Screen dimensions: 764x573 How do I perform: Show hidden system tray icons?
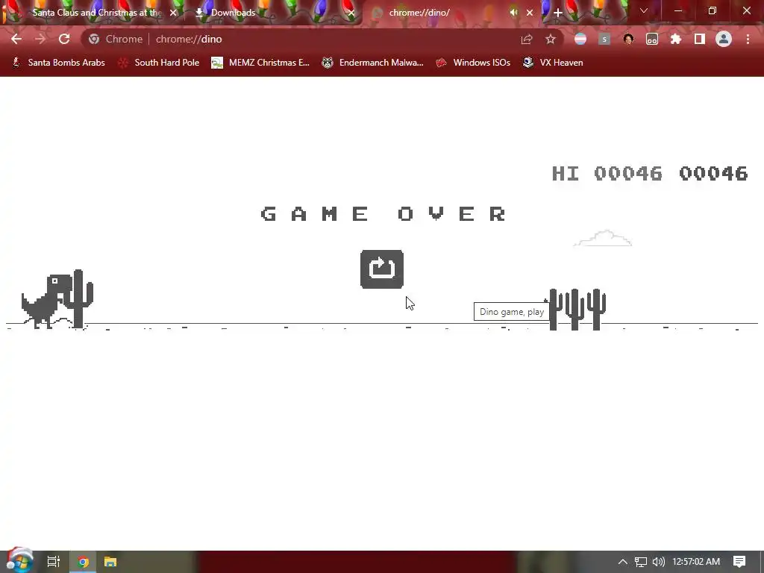pos(622,562)
